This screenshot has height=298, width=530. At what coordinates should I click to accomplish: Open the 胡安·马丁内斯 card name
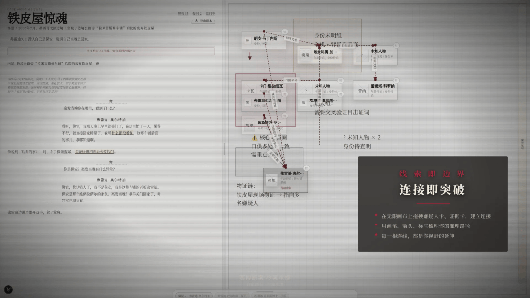tap(265, 38)
